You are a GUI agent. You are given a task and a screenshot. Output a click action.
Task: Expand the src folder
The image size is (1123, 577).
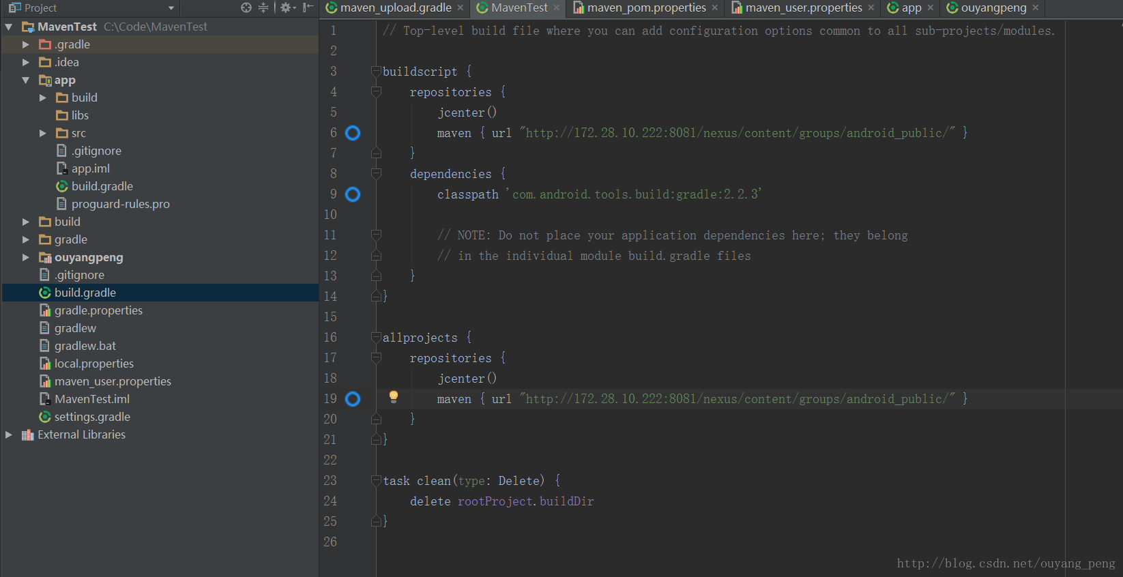(x=43, y=133)
